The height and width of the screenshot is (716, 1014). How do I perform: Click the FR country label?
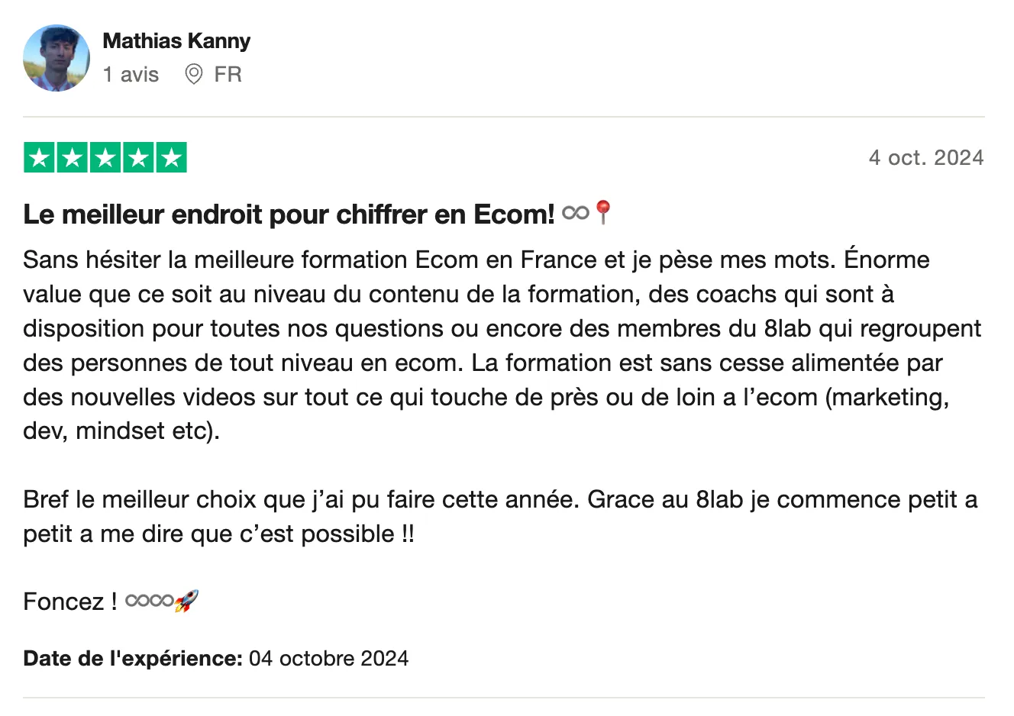(x=228, y=74)
